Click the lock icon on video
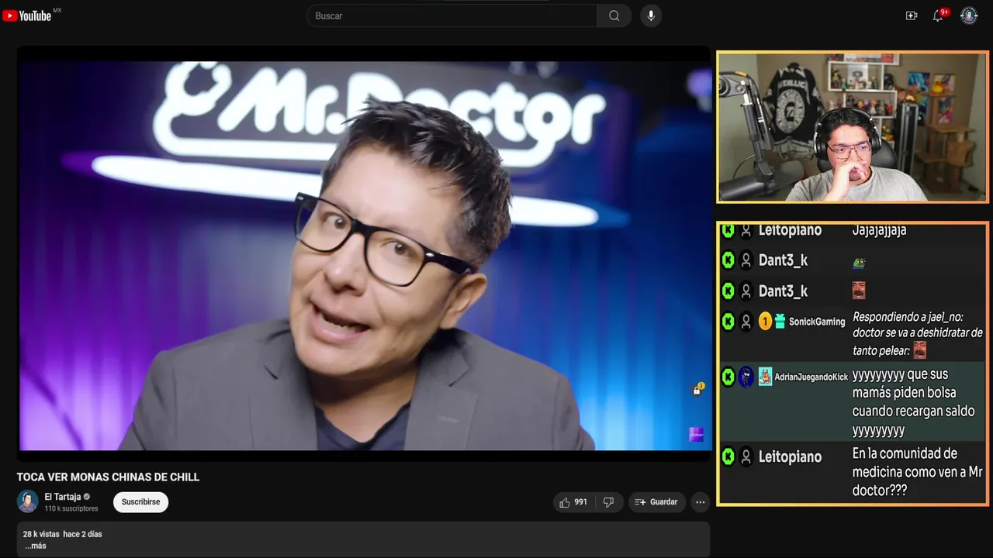Screen dimensions: 993x558 coord(697,390)
